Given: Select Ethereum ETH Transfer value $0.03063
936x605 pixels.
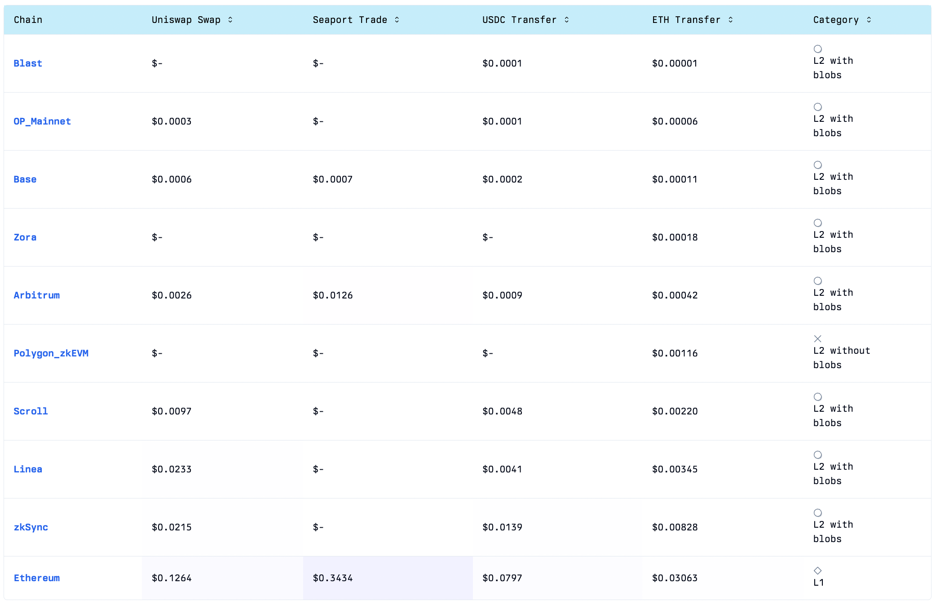Looking at the screenshot, I should (675, 578).
